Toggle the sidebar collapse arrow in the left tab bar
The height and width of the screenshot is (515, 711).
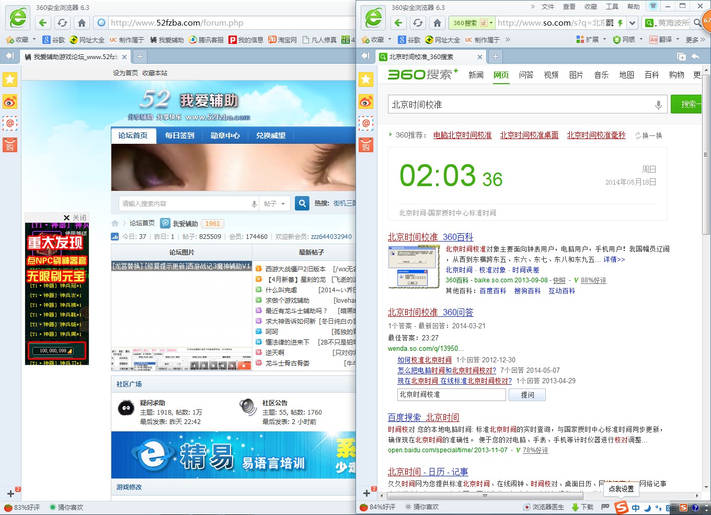(x=9, y=56)
